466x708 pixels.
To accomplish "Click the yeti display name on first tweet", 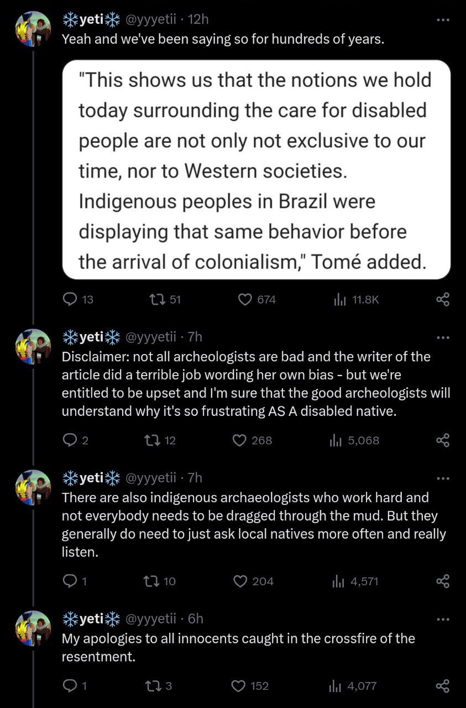I will [91, 20].
